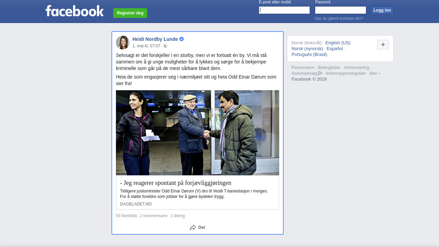Open 'Har du glemt kontoen din?' link
The width and height of the screenshot is (439, 247).
point(339,19)
